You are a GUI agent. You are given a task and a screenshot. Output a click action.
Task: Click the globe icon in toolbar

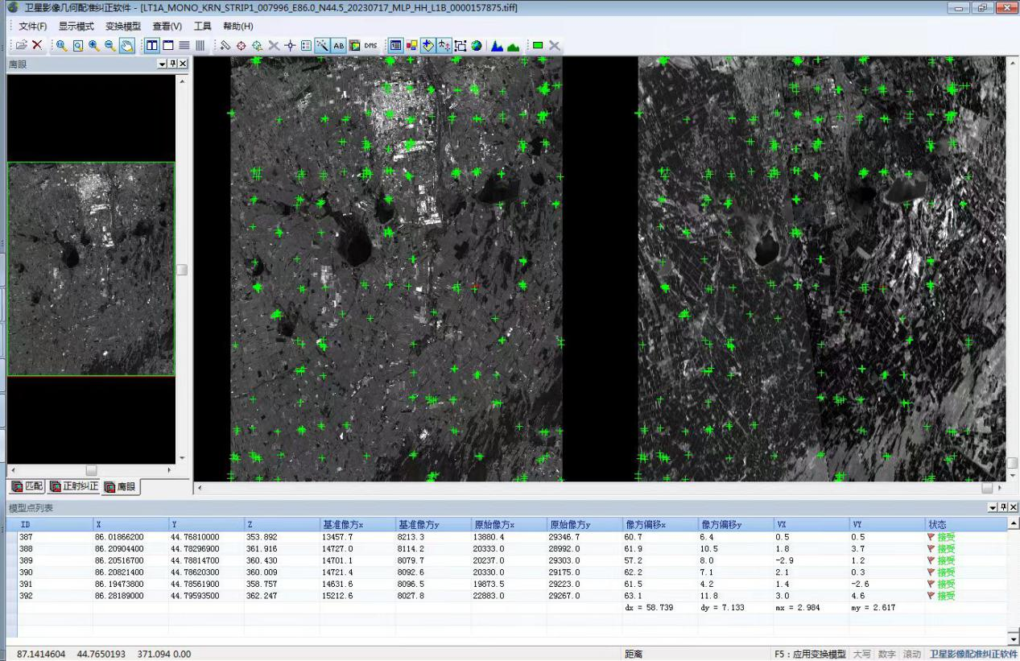tap(477, 46)
